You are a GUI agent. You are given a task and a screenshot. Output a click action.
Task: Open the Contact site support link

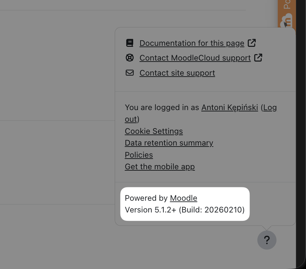pyautogui.click(x=177, y=73)
